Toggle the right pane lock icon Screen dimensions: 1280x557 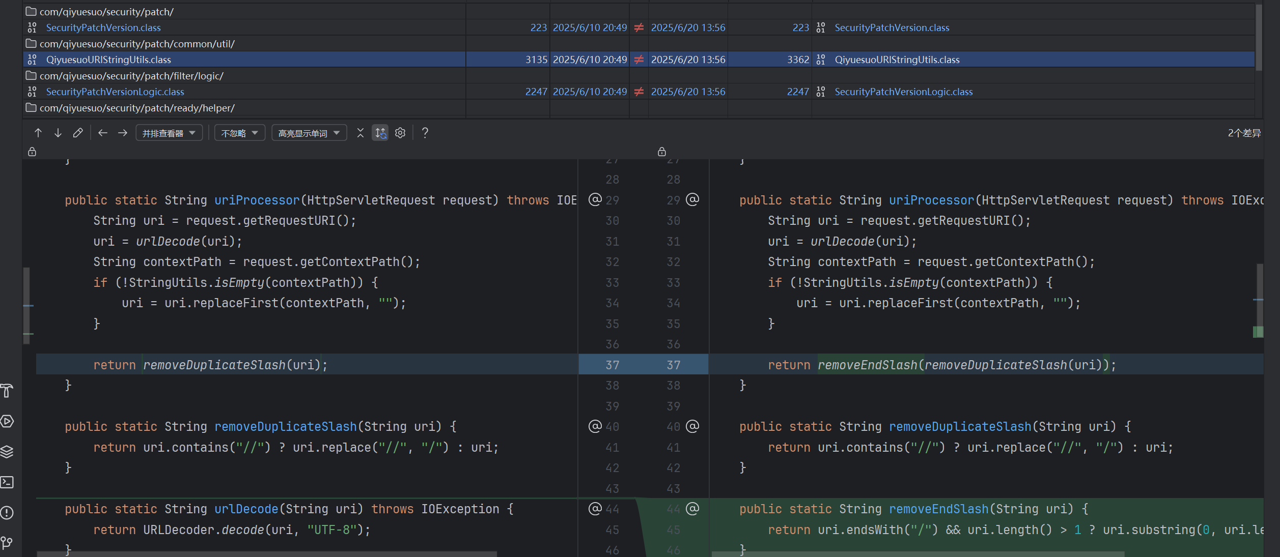point(661,152)
